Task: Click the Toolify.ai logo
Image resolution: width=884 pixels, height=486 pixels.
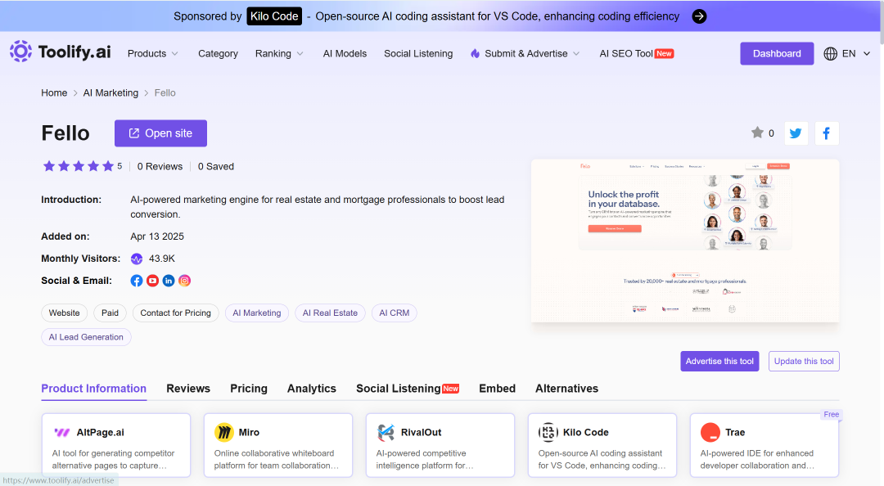Action: 61,52
